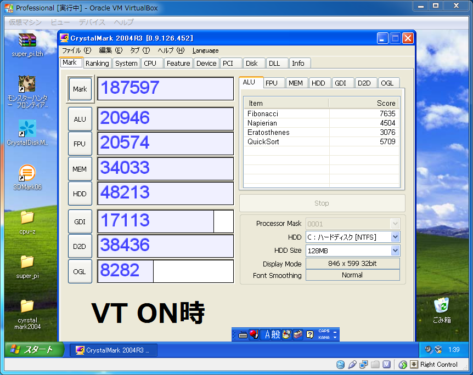The width and height of the screenshot is (473, 375).
Task: Switch to the Ranking tab
Action: [97, 63]
